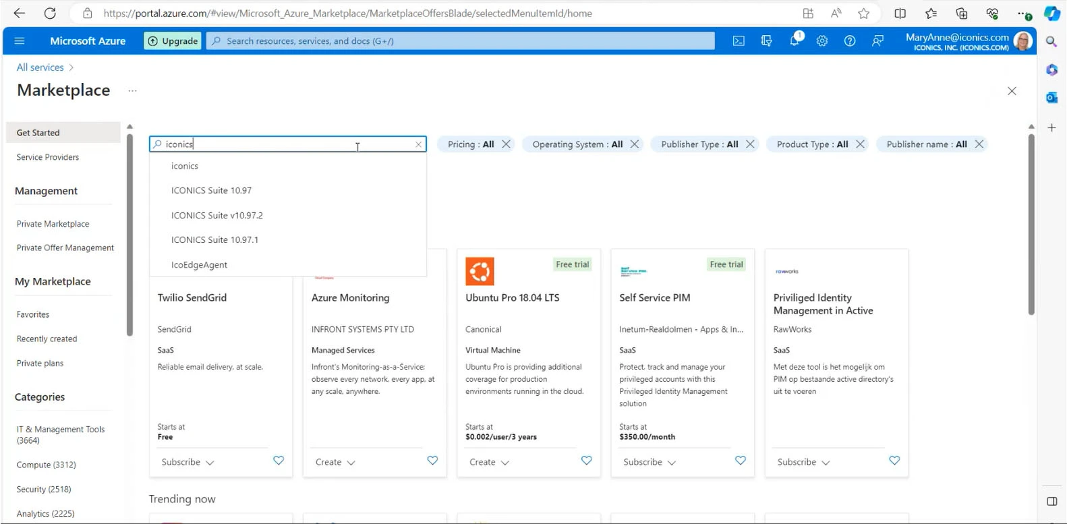Click the main page vertical scrollbar
Viewport: 1067px width, 524px height.
pos(1031,223)
